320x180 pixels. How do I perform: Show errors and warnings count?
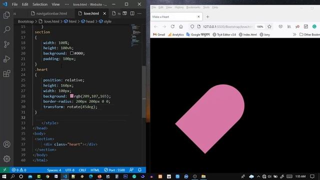pyautogui.click(x=19, y=170)
